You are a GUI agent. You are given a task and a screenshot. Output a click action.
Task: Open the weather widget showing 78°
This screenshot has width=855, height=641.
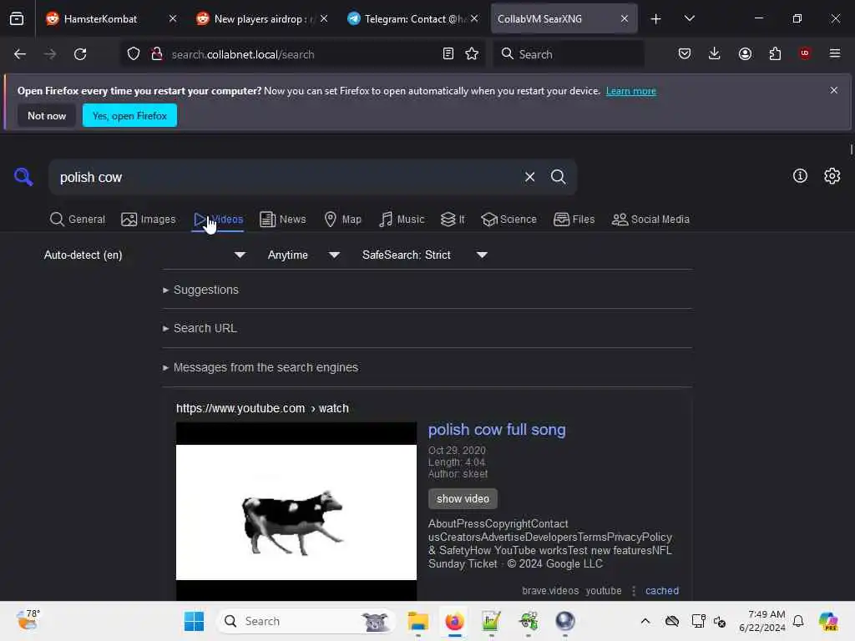tap(28, 620)
